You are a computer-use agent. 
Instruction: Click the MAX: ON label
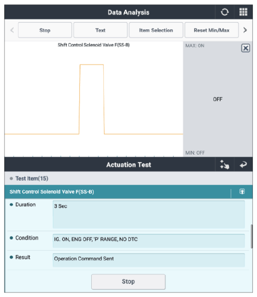(x=195, y=46)
